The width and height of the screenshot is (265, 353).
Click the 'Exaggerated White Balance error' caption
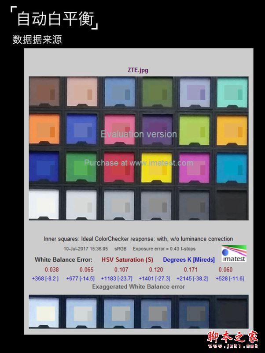139,286
